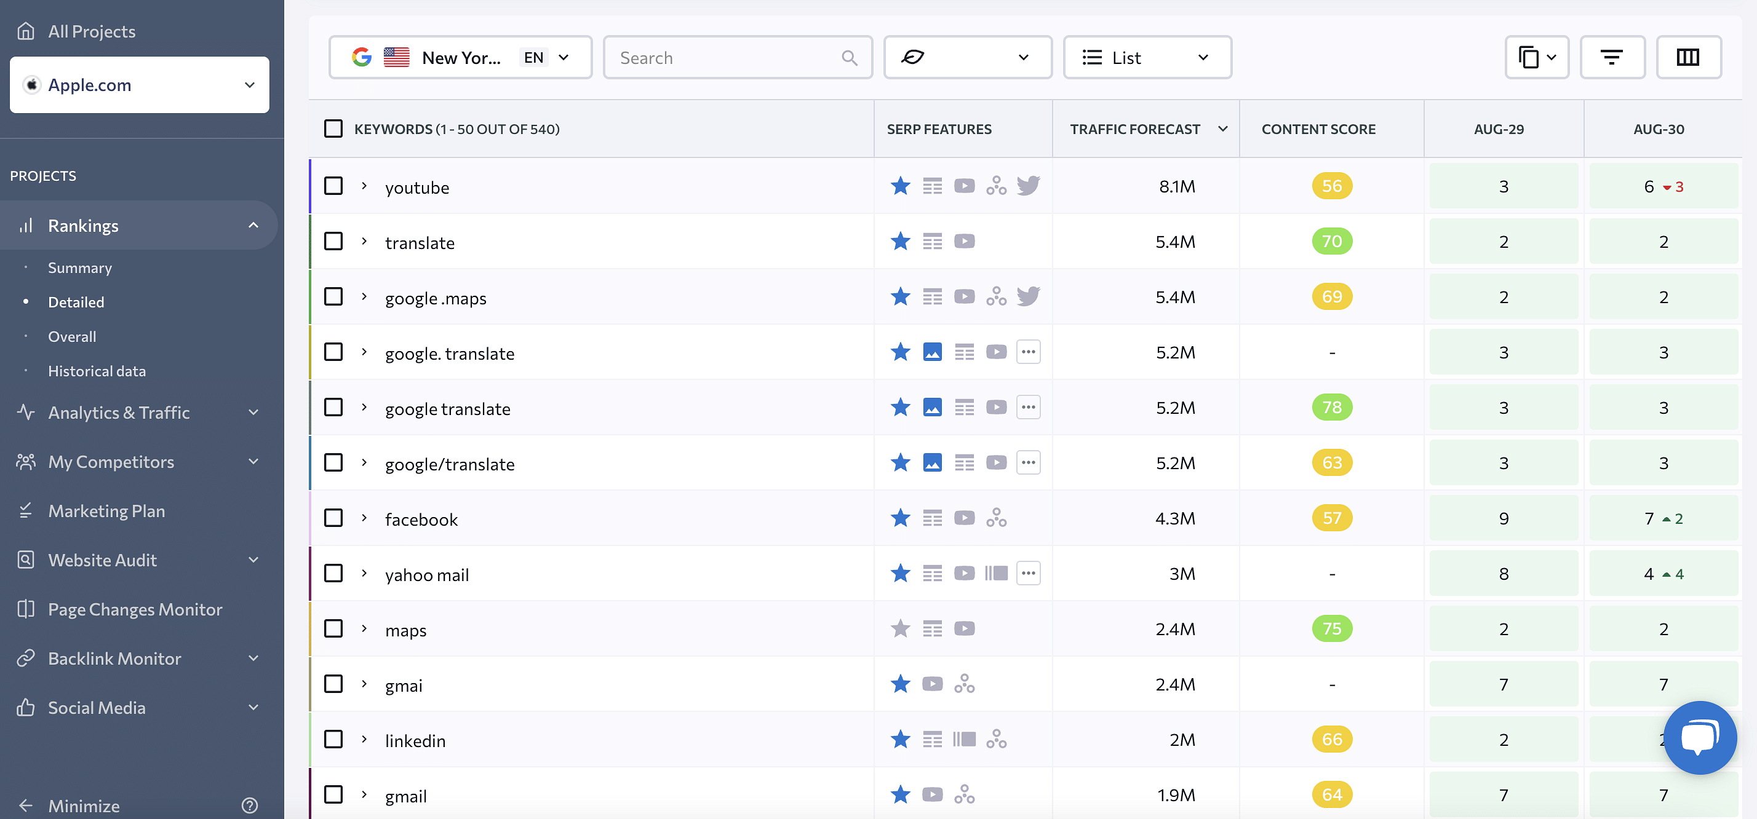The height and width of the screenshot is (819, 1757).
Task: Click the star icon in gmai row
Action: click(x=900, y=683)
